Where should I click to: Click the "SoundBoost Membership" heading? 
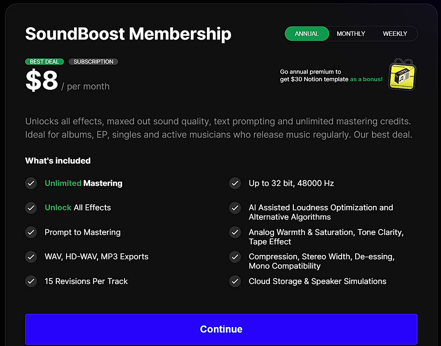coord(128,34)
